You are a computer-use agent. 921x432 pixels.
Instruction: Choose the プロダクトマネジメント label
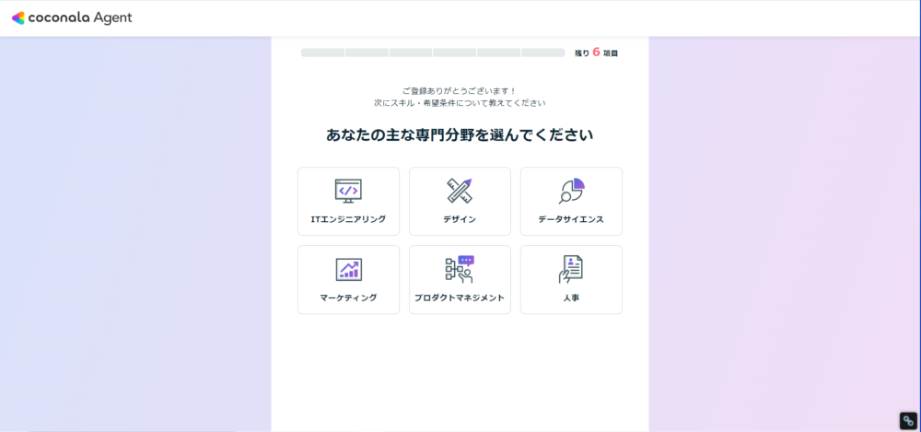point(460,298)
